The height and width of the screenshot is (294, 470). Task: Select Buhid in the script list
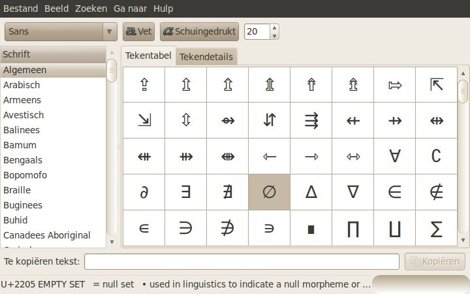click(x=53, y=220)
